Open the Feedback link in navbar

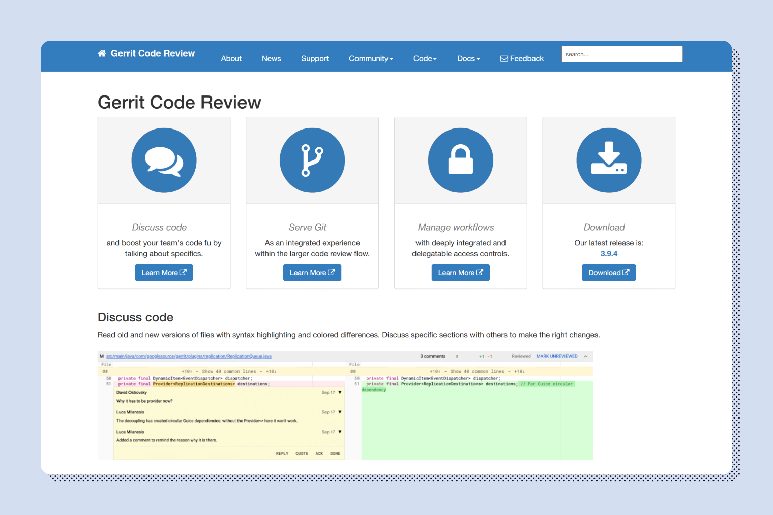click(522, 58)
